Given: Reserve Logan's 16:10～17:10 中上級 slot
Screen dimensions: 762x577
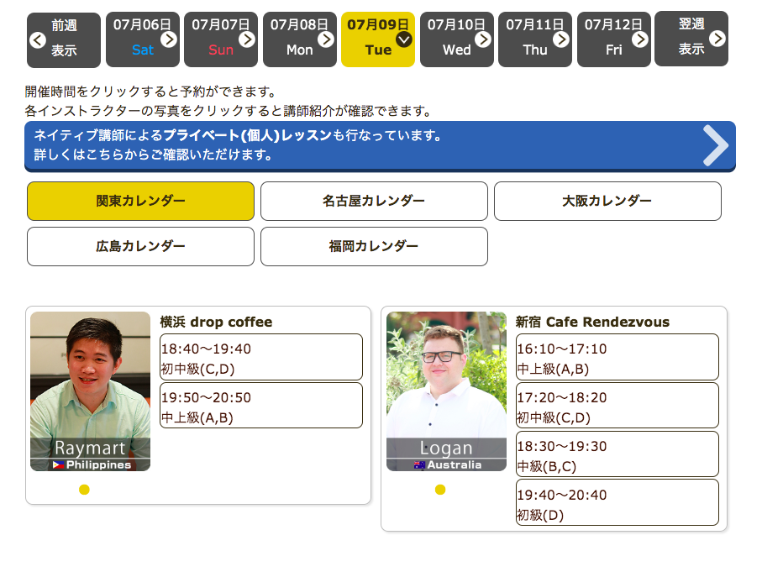Looking at the screenshot, I should tap(617, 358).
